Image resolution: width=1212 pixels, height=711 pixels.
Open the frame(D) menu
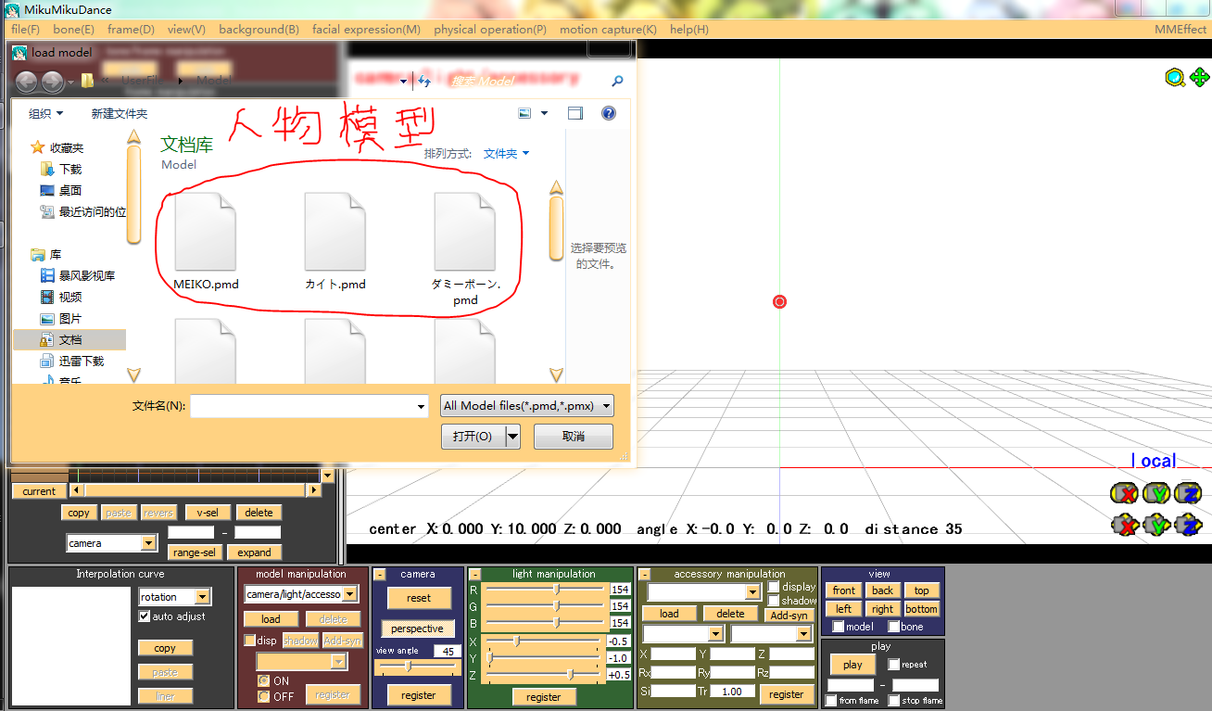coord(131,30)
